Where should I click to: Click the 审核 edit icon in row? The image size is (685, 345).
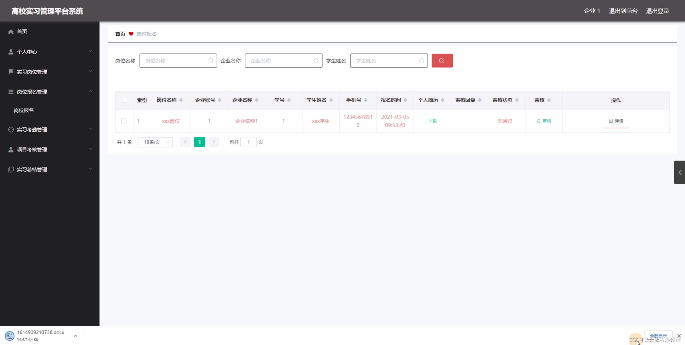pyautogui.click(x=539, y=121)
